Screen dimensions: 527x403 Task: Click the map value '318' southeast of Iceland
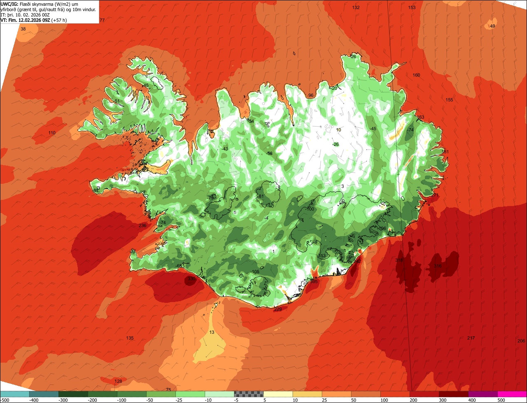coord(399,260)
